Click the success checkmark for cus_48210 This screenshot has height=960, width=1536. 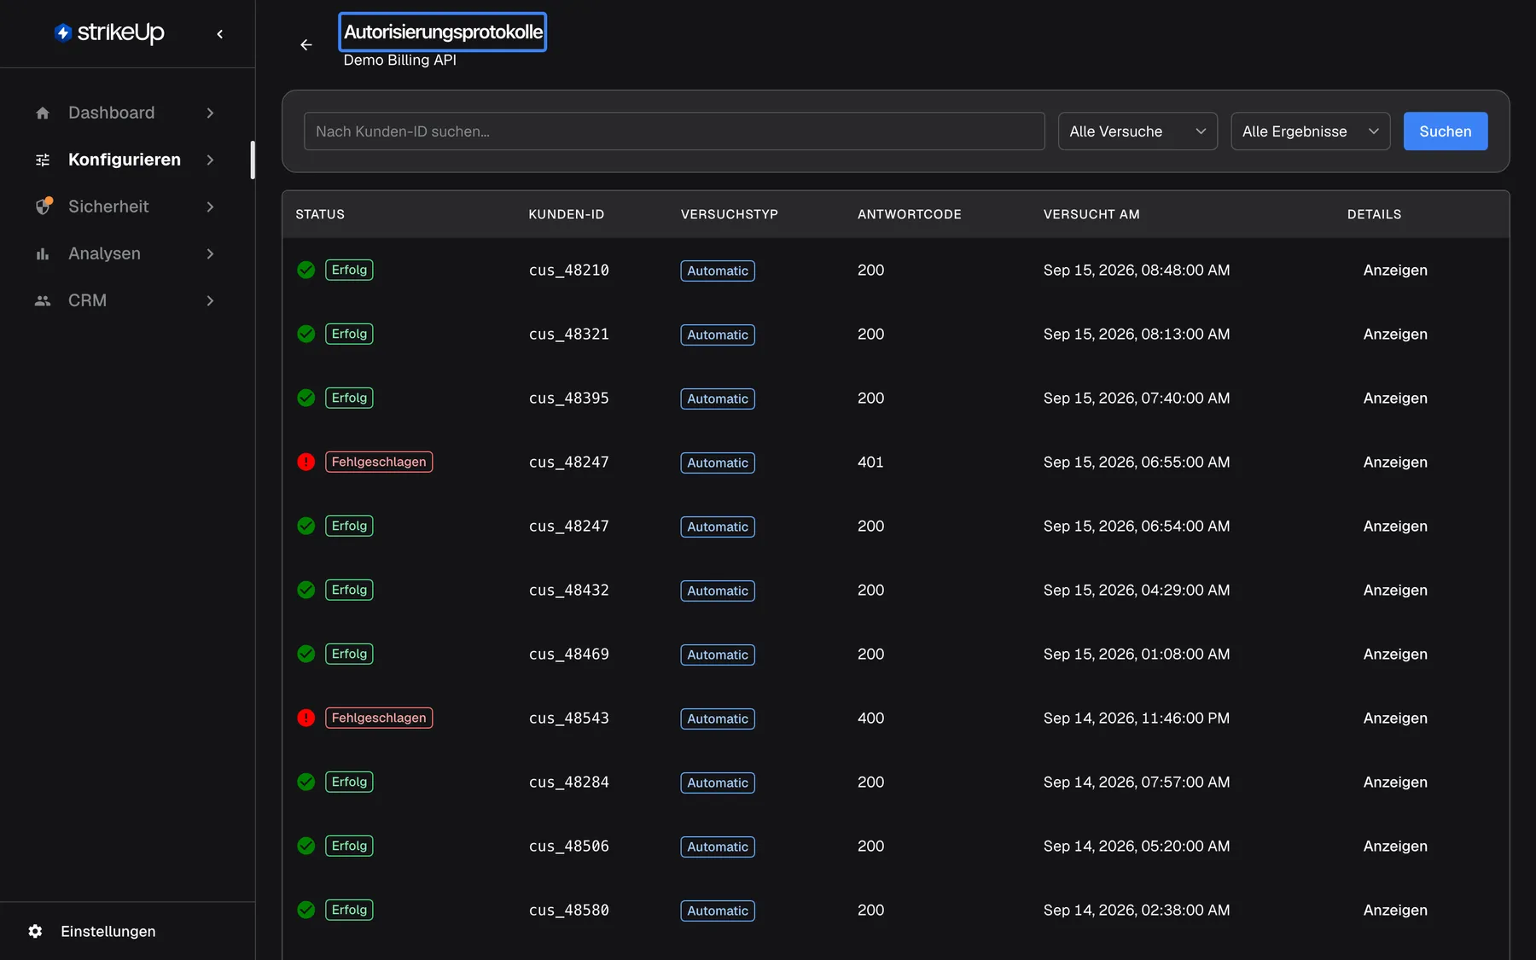point(306,270)
